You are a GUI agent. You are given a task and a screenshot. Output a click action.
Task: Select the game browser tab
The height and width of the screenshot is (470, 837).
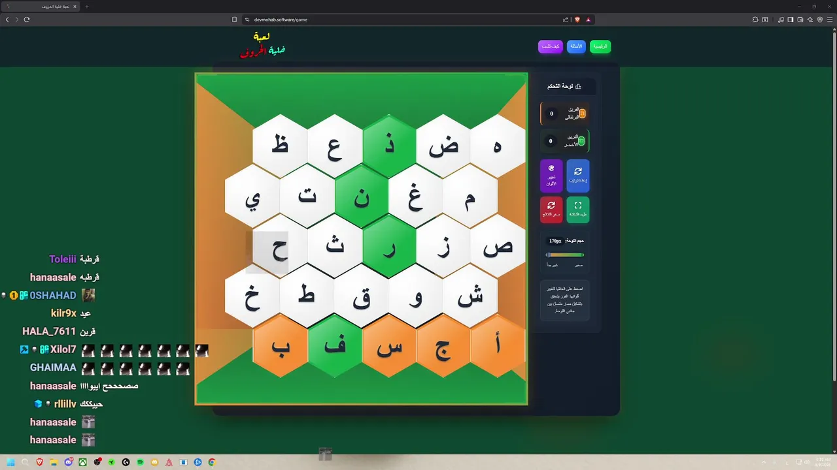41,7
